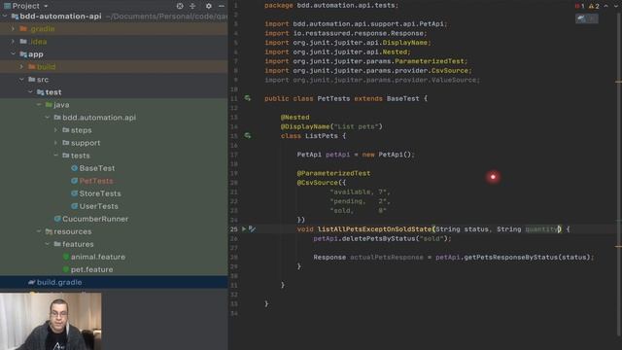Collapse the java folder
Screen dimensions: 622x350
39,105
